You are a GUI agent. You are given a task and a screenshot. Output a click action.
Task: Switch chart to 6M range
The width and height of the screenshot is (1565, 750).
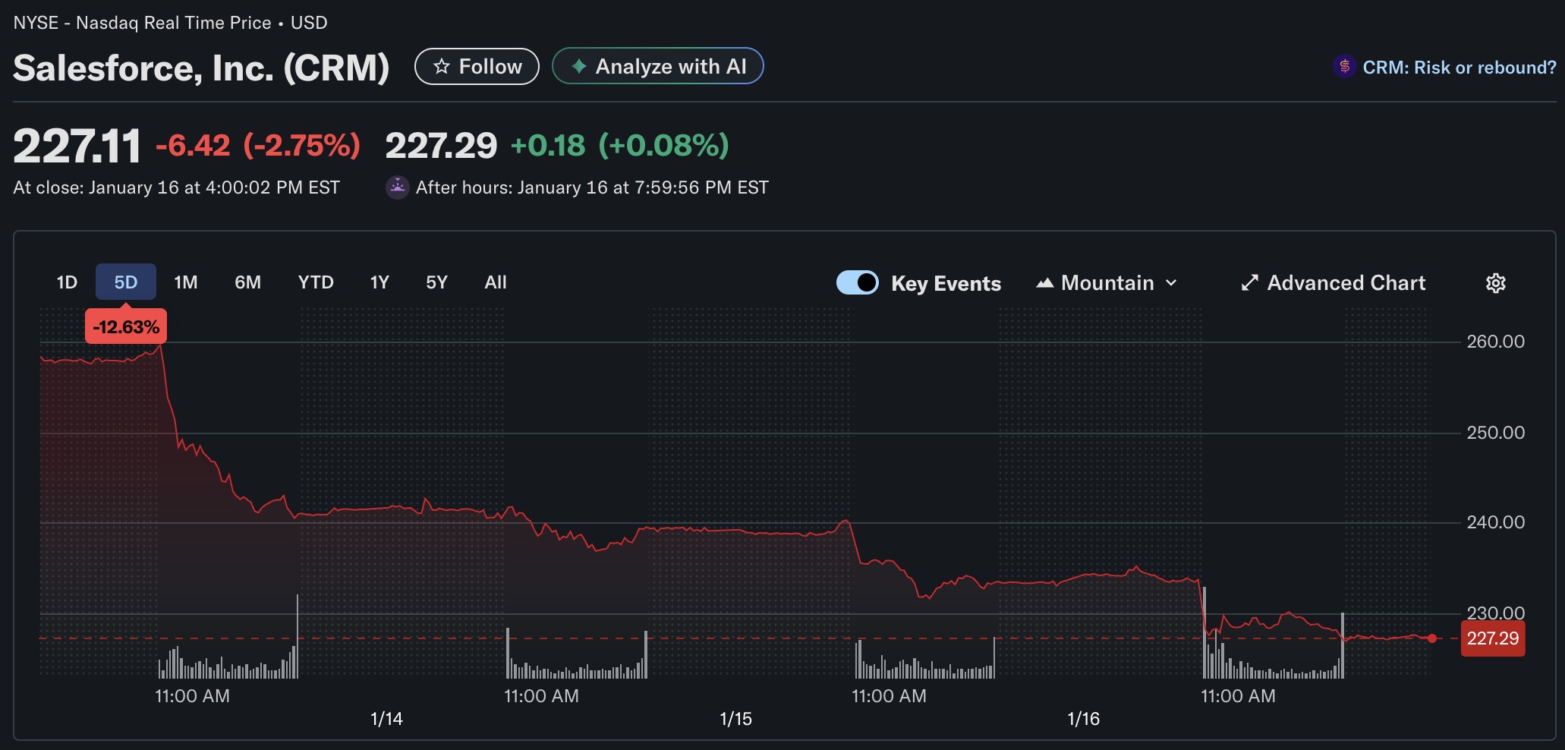[x=247, y=282]
